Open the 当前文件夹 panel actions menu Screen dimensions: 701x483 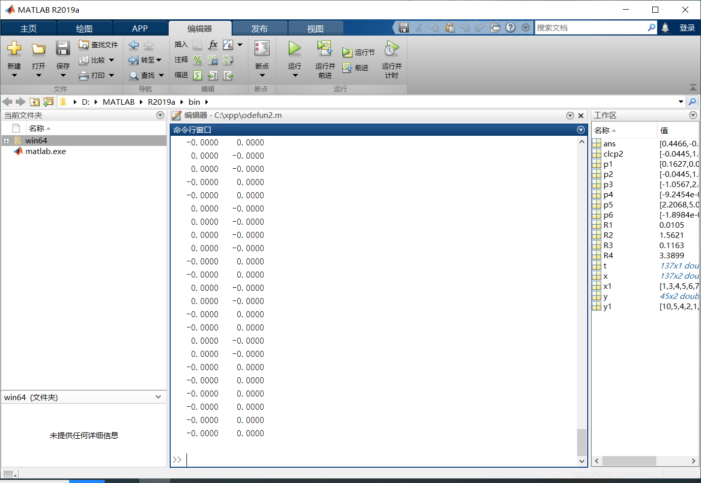[x=161, y=115]
